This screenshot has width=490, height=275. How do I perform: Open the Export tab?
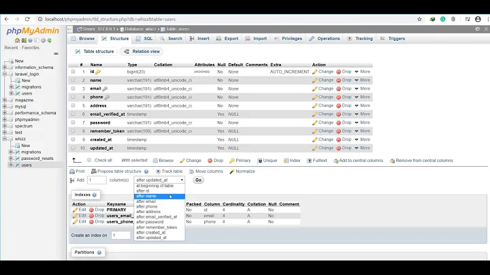coord(227,39)
